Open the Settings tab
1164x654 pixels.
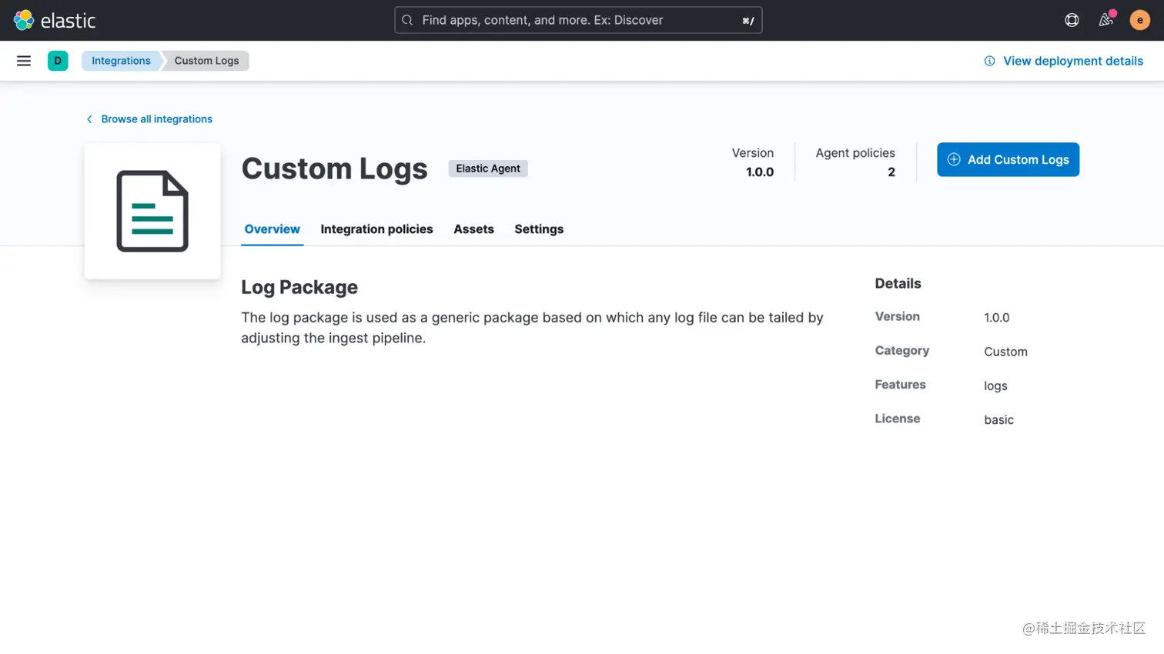[x=539, y=229]
